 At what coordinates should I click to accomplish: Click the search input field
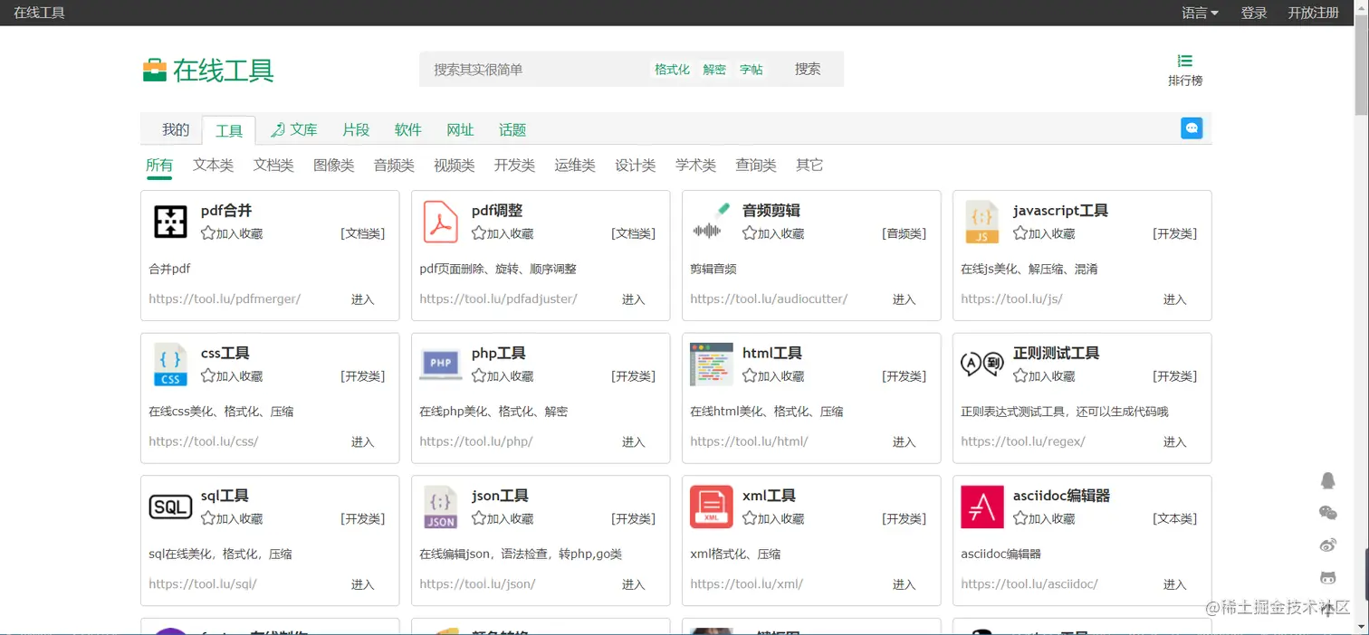click(x=534, y=70)
